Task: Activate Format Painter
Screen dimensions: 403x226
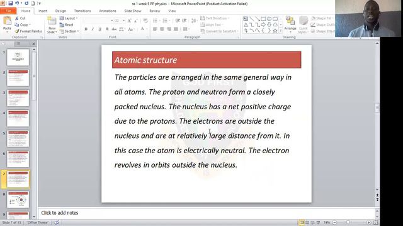Action: tap(28, 31)
